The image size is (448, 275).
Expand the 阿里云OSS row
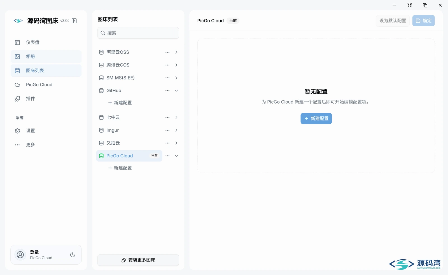176,52
